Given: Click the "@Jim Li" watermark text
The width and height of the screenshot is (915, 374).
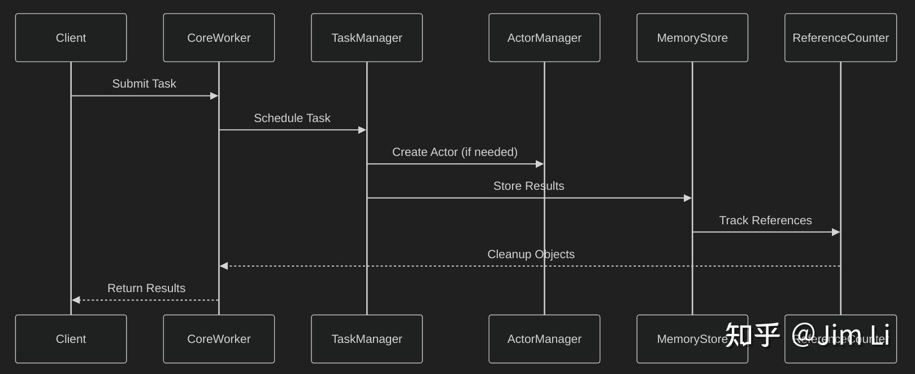Looking at the screenshot, I should (840, 334).
